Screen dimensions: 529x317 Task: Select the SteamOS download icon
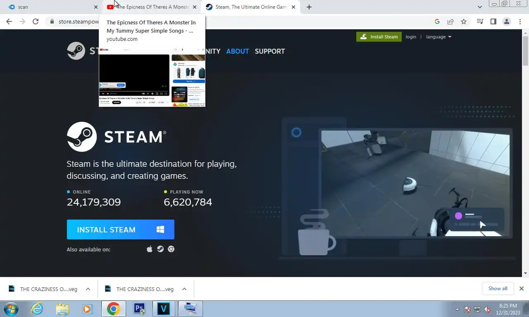(x=160, y=249)
